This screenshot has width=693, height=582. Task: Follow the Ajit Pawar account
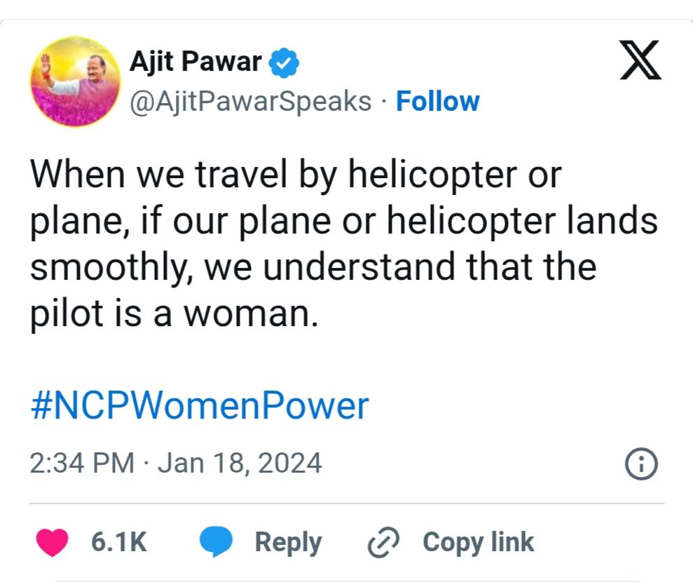[438, 102]
